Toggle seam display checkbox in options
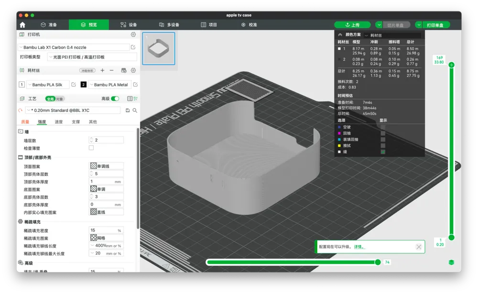 [x=383, y=152]
